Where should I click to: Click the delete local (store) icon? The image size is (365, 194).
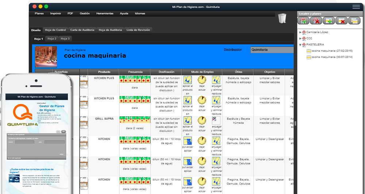(316, 21)
